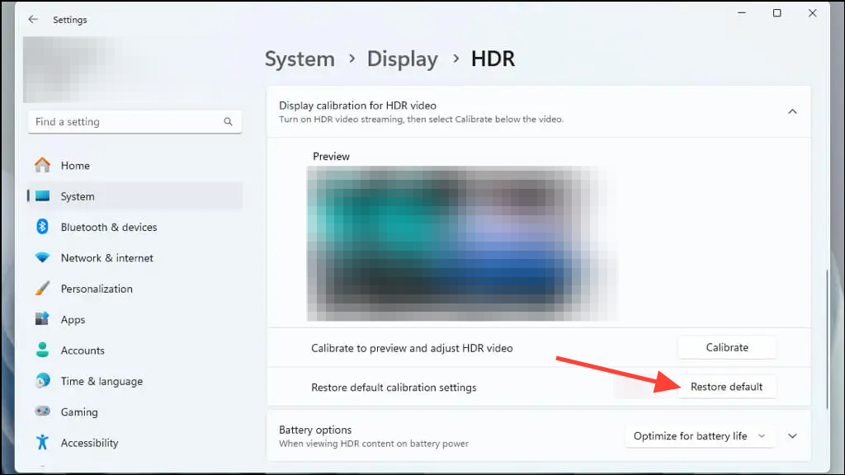Viewport: 845px width, 475px height.
Task: Expand the Battery options section chevron
Action: tap(792, 435)
